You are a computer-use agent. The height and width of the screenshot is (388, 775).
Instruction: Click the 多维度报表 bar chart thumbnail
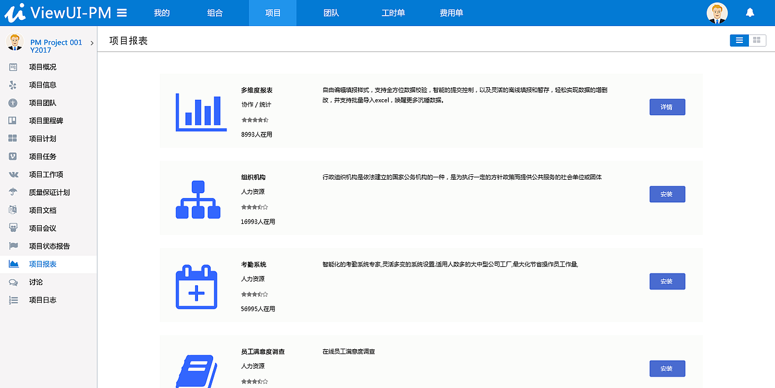point(201,112)
